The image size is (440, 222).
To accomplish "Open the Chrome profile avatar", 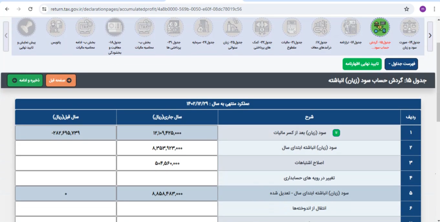I will pos(423,9).
